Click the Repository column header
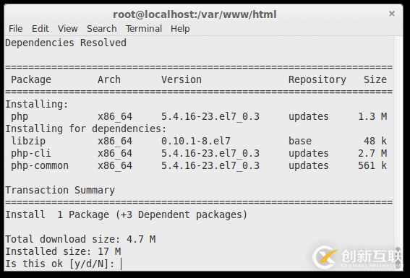The width and height of the screenshot is (410, 278). (317, 80)
